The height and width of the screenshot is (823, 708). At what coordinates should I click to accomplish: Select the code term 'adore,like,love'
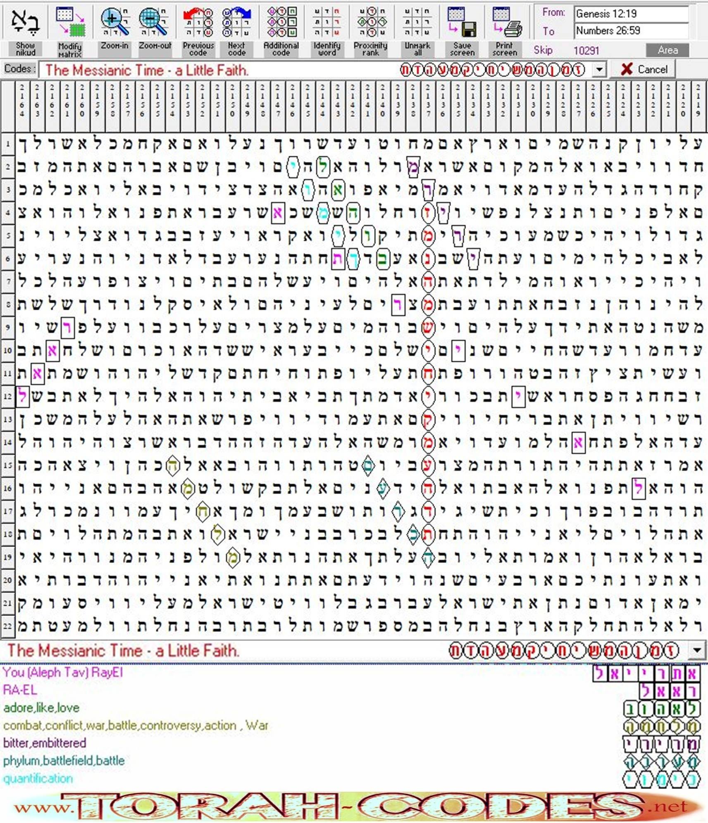pos(41,708)
